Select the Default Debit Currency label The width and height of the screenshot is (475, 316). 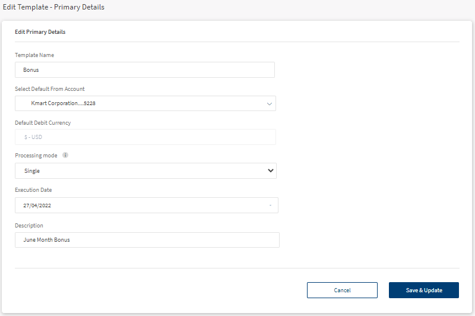pyautogui.click(x=43, y=123)
